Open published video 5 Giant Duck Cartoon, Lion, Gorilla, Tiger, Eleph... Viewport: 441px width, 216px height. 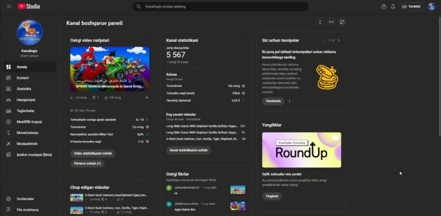pos(116,208)
